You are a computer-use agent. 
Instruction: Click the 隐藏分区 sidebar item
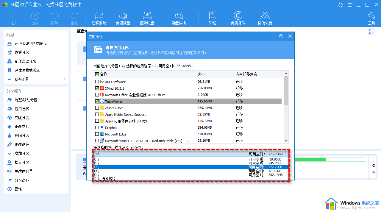22,153
